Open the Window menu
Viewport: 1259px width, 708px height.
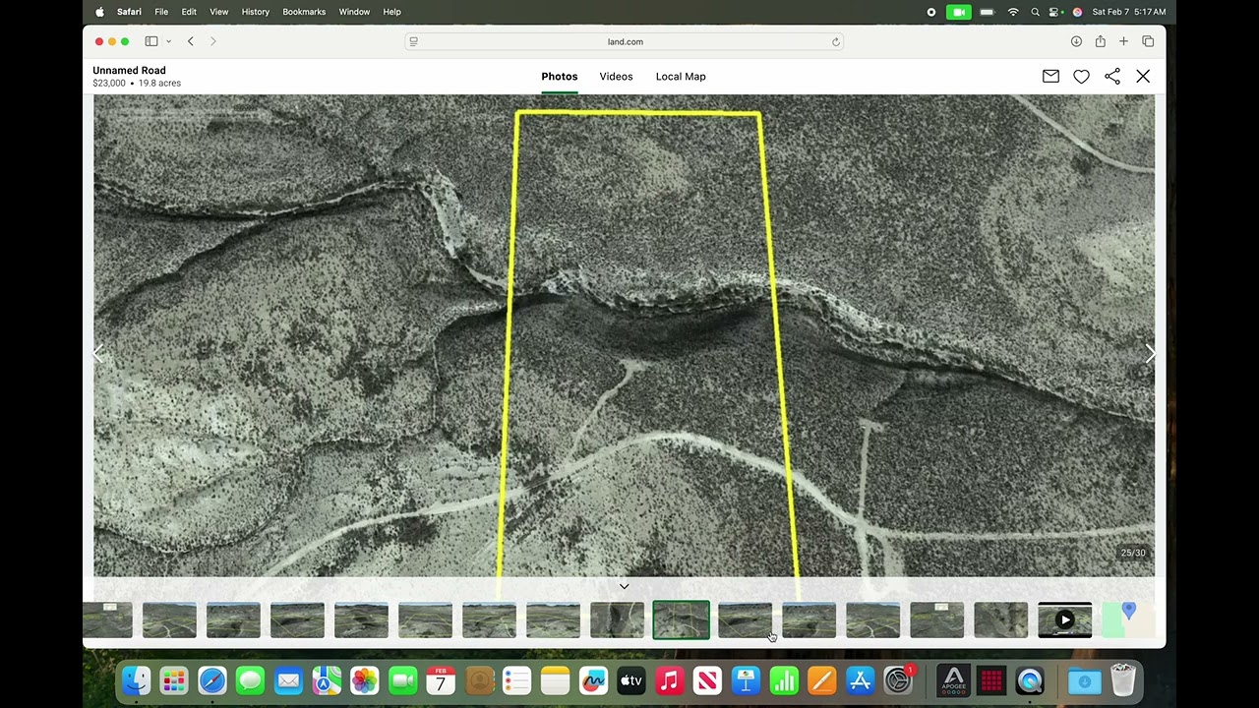[354, 12]
